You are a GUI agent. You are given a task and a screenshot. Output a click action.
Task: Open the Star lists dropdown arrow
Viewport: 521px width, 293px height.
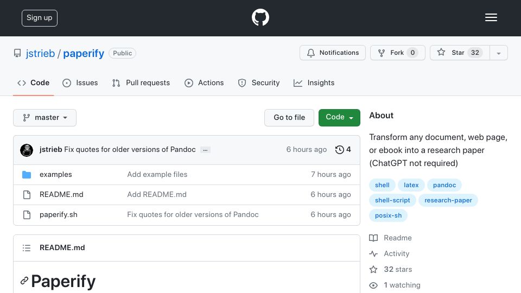point(498,53)
